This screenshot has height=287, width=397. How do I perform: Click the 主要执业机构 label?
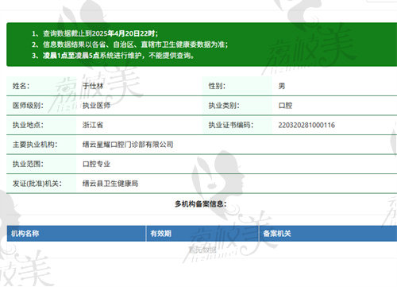click(35, 145)
